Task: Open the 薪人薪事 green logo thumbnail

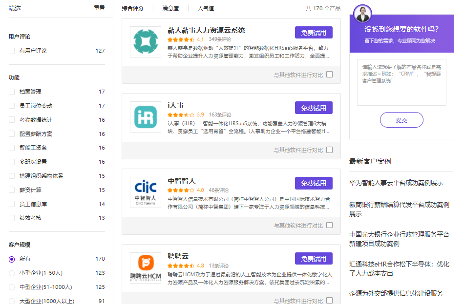Action: tap(145, 41)
